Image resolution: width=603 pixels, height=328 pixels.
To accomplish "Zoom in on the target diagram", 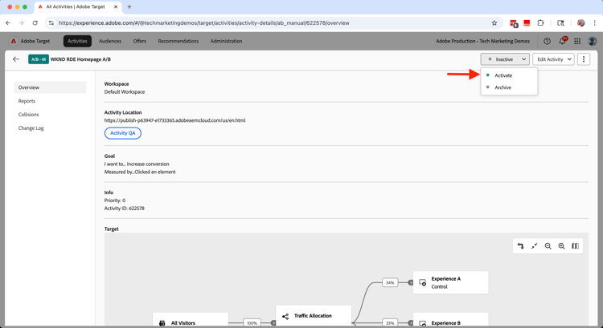I will coord(561,246).
